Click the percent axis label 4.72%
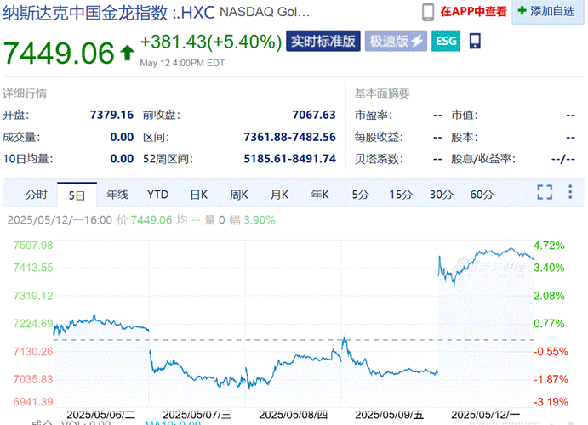Screen dimensions: 588x425 (x=549, y=246)
